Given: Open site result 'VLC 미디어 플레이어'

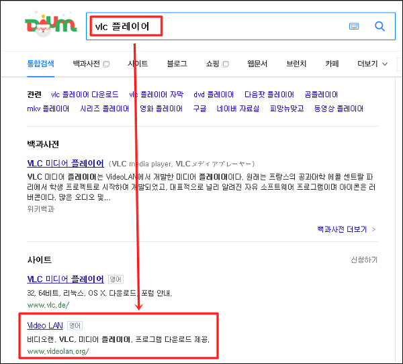Looking at the screenshot, I should (x=66, y=279).
